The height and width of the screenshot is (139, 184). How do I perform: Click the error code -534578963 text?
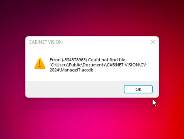tap(74, 60)
